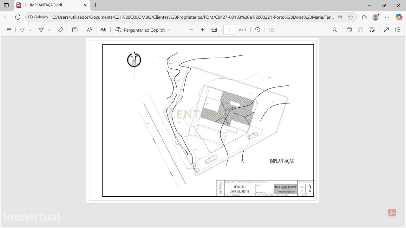
Task: Start Read aloud for the PDF
Action: pos(89,30)
